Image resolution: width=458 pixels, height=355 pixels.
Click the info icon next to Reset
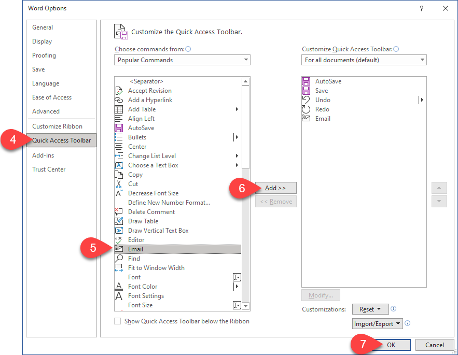(x=394, y=308)
